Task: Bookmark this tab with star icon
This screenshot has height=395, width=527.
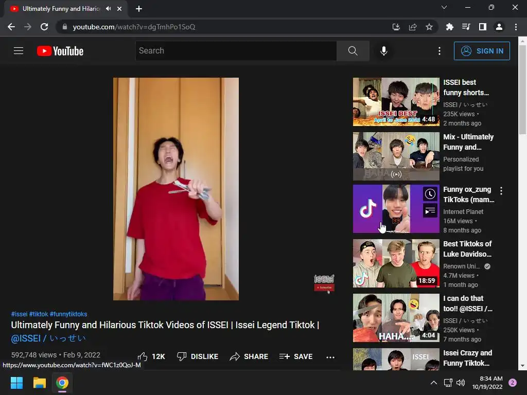Action: [x=429, y=27]
